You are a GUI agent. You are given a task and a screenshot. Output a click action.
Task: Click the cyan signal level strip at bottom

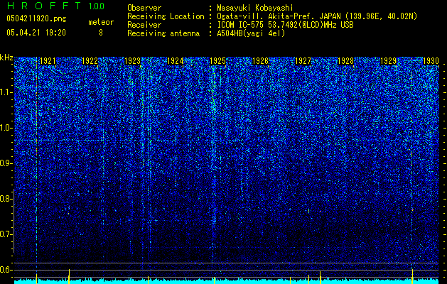click(x=227, y=282)
